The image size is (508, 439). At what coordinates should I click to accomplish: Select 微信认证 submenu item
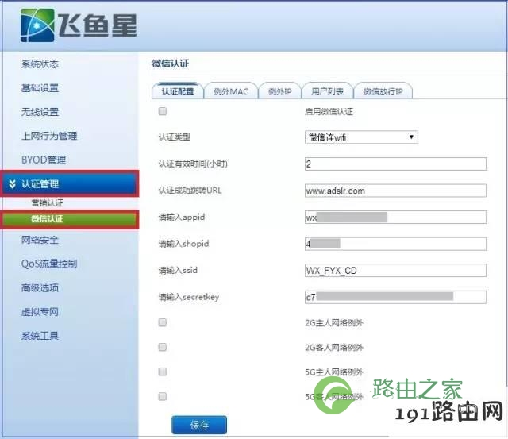(70, 219)
